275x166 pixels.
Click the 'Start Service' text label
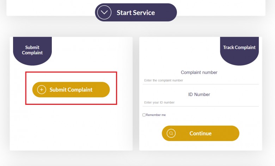click(x=136, y=13)
